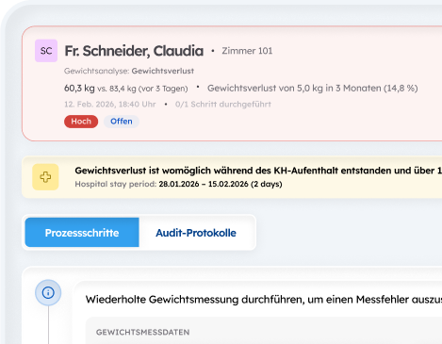442x344 pixels.
Task: Click the blue info step icon
Action: pyautogui.click(x=48, y=293)
